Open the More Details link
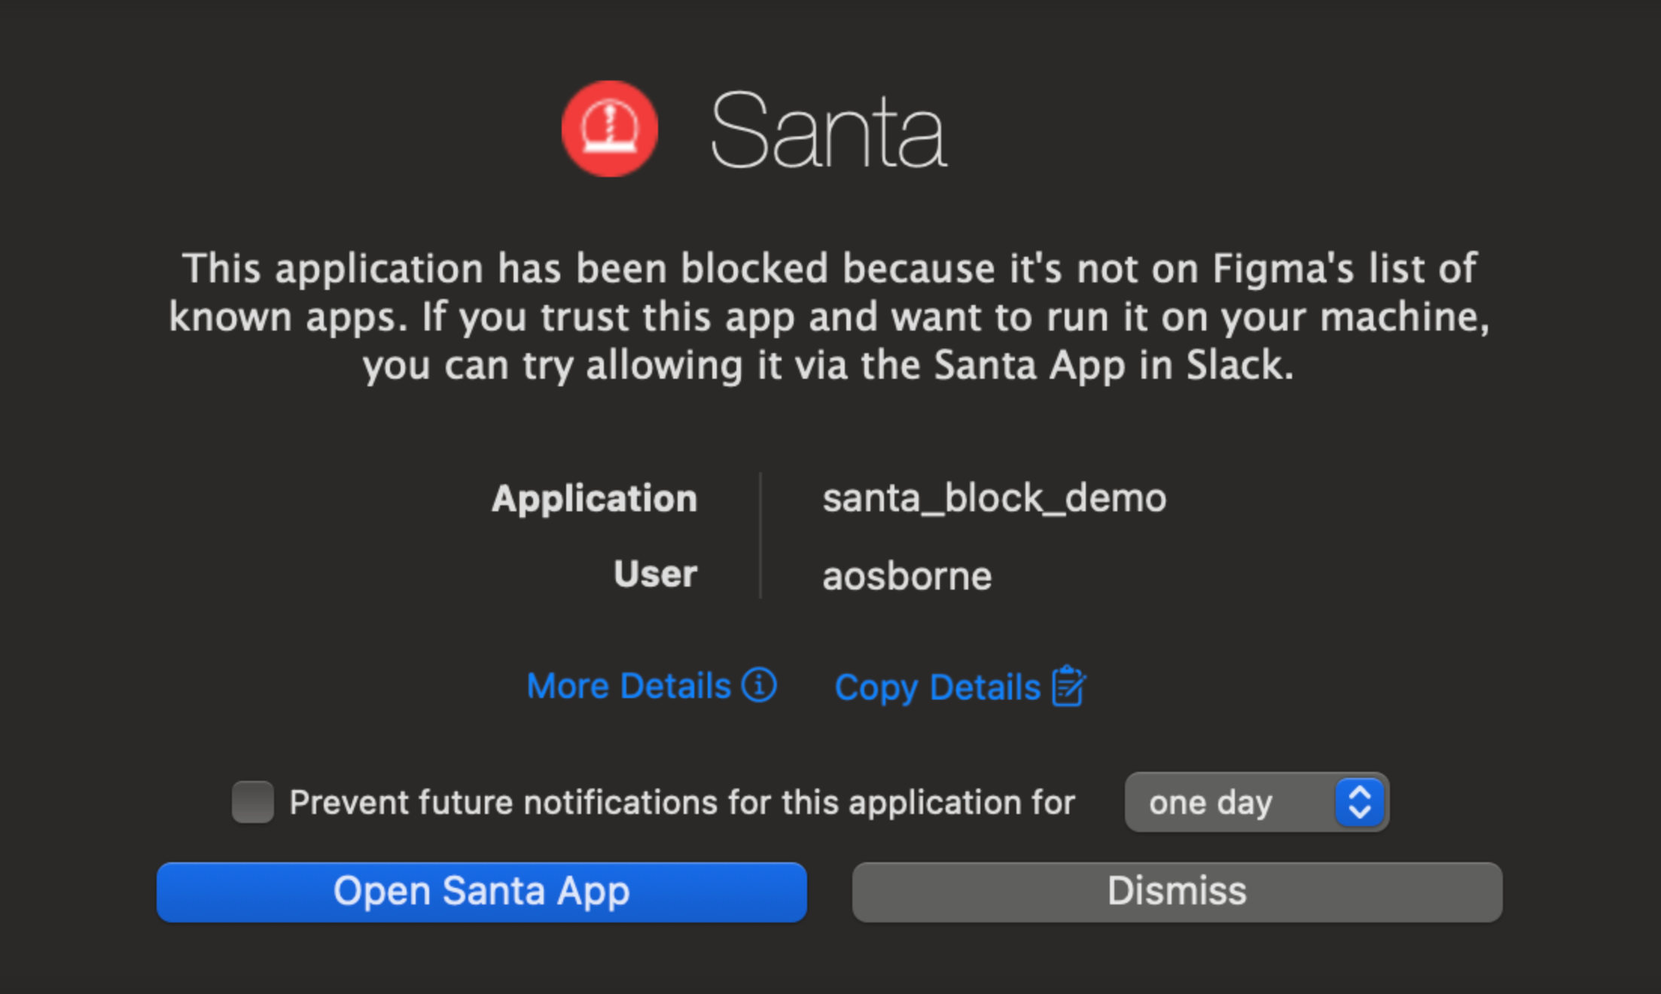Viewport: 1661px width, 994px height. coord(651,686)
